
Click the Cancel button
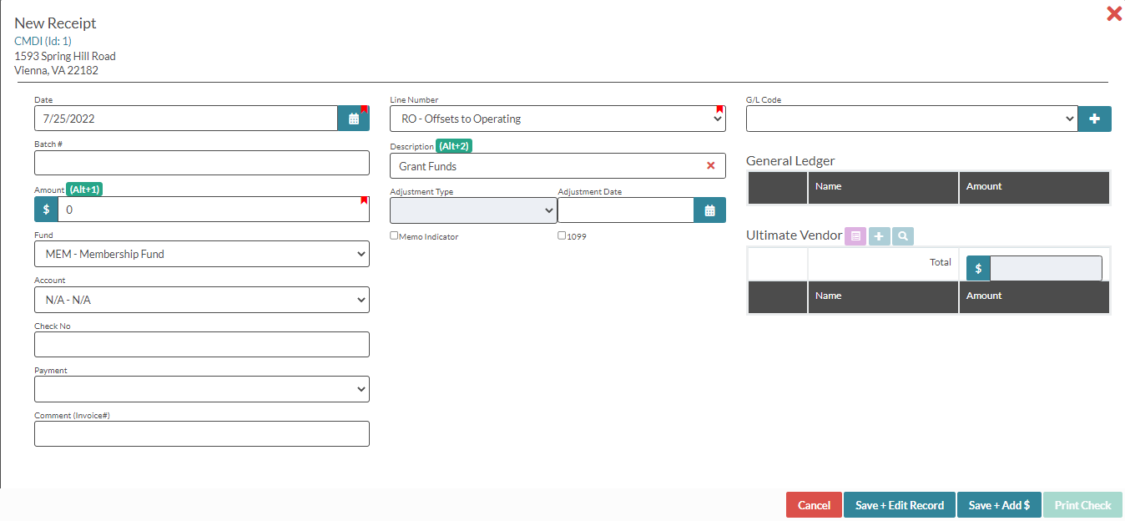point(814,505)
